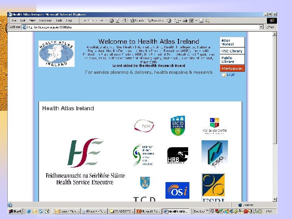Click the Discuss icon in the toolbar
The height and width of the screenshot is (219, 292).
(201, 21)
